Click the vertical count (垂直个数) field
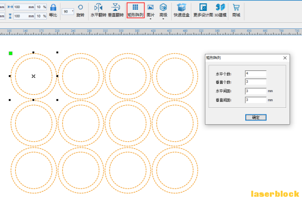 (x=256, y=82)
